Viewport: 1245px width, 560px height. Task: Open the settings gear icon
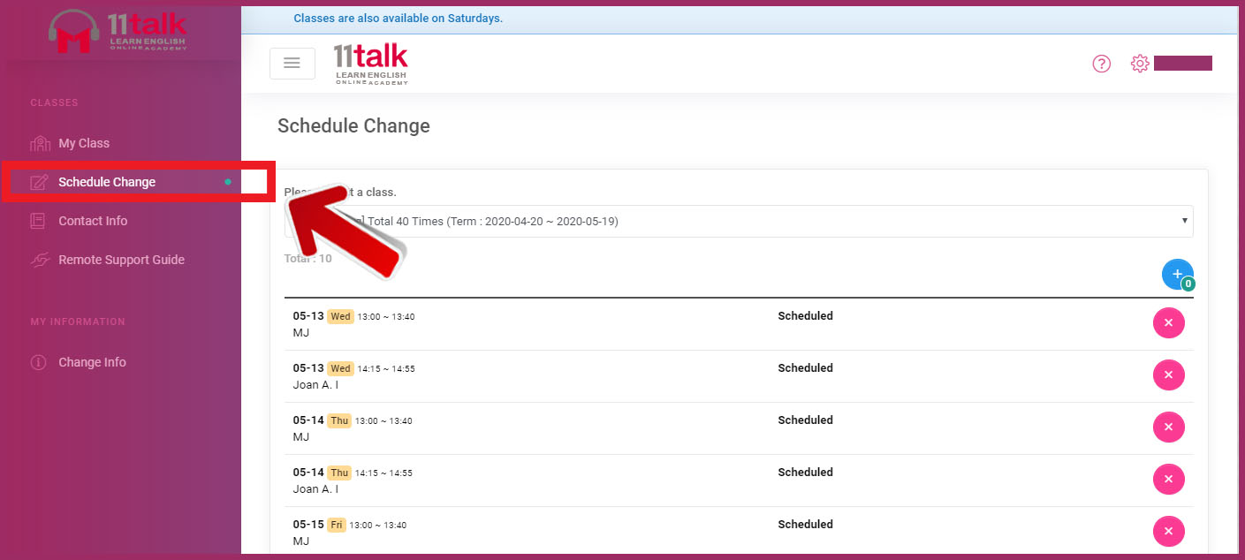click(1139, 64)
